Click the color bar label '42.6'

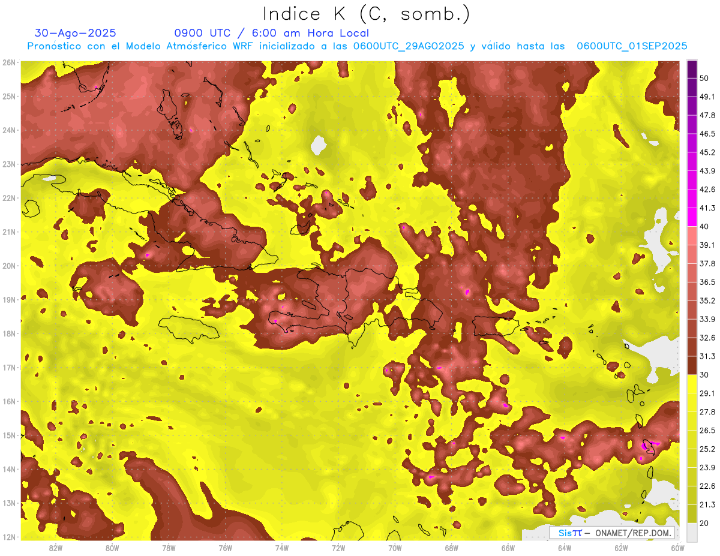707,190
